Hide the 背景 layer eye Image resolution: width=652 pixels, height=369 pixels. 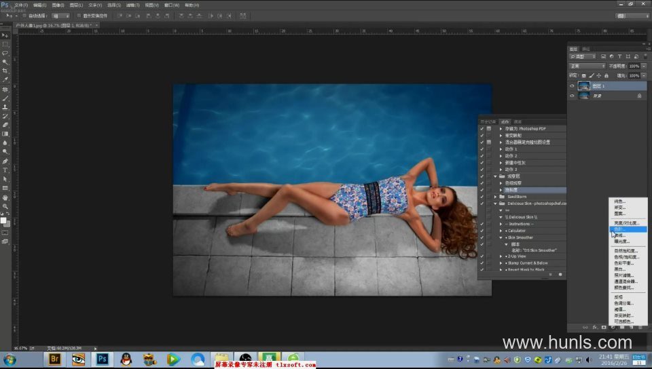[x=572, y=96]
